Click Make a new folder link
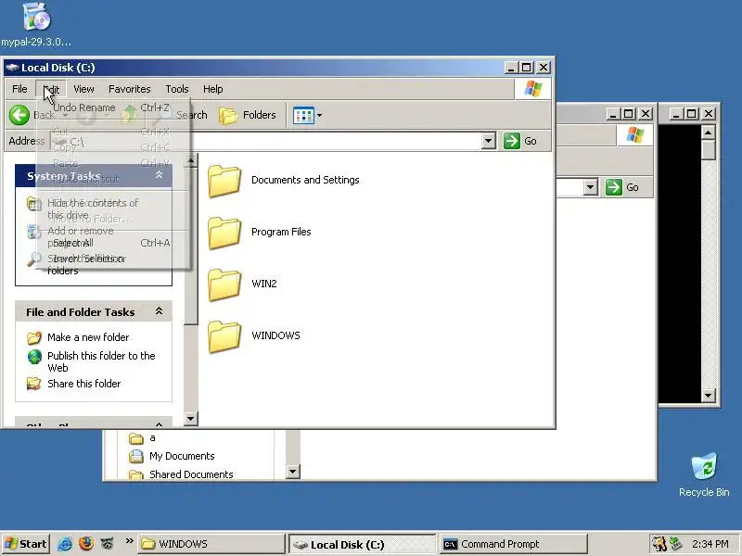742x556 pixels. (x=88, y=337)
